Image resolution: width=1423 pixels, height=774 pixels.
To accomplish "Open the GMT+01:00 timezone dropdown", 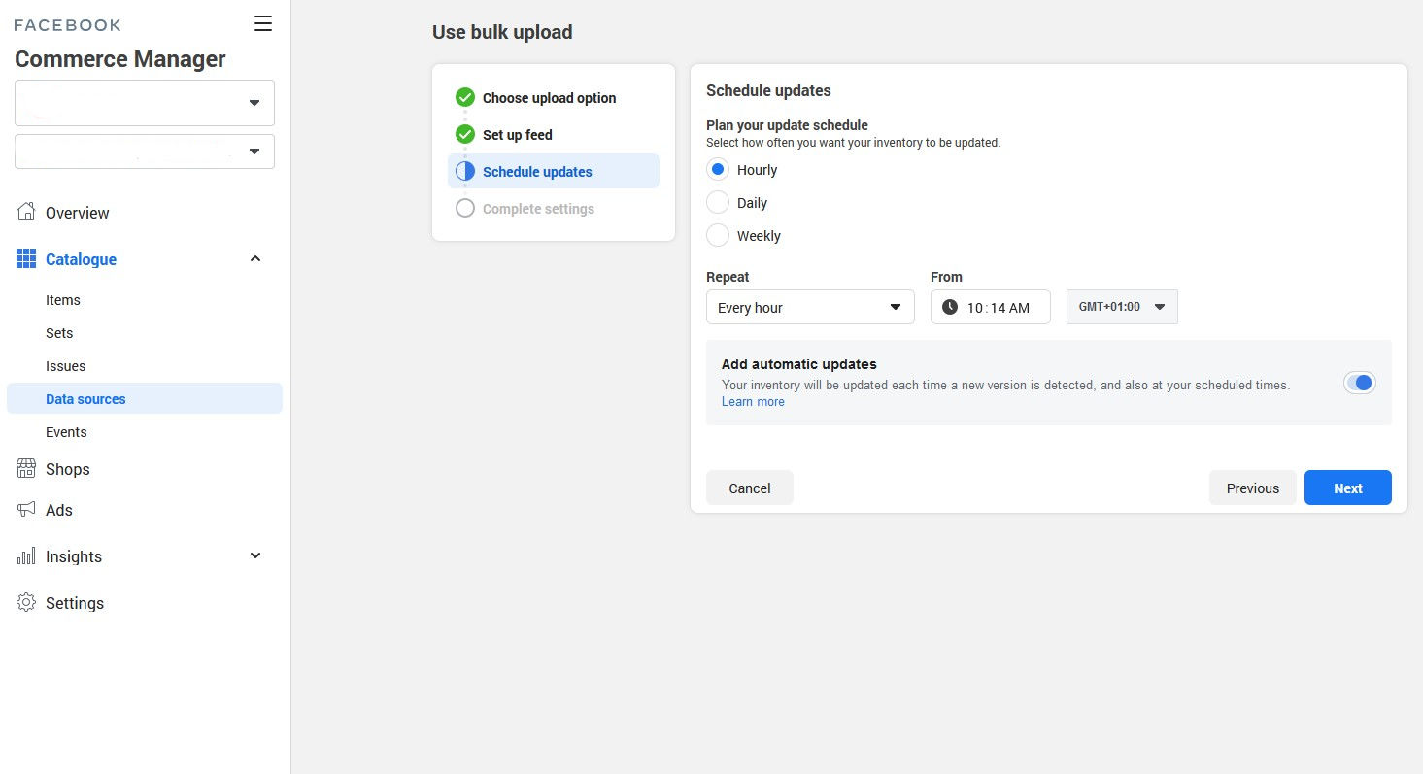I will pos(1122,307).
